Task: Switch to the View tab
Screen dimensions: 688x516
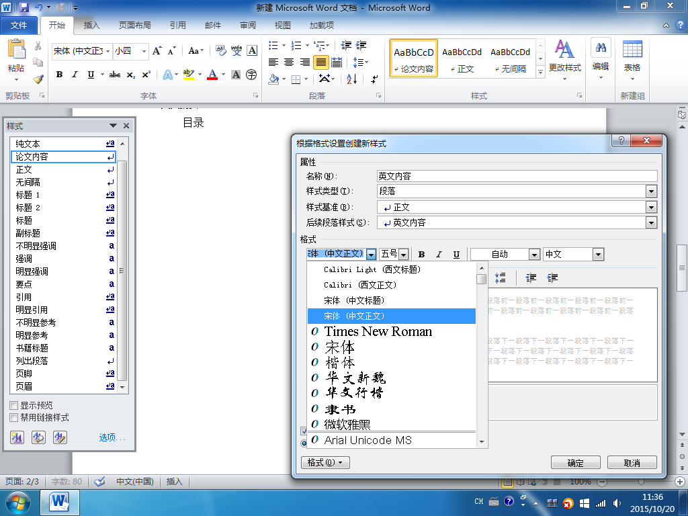Action: click(x=283, y=26)
